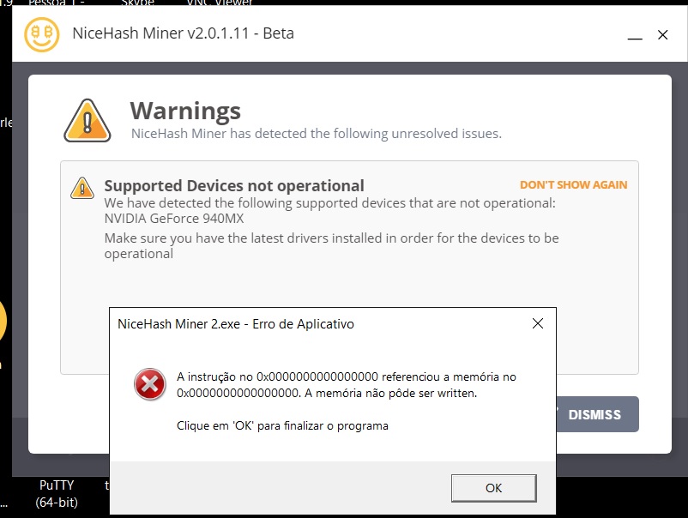This screenshot has width=688, height=518.
Task: Click the red error X icon
Action: tap(150, 385)
